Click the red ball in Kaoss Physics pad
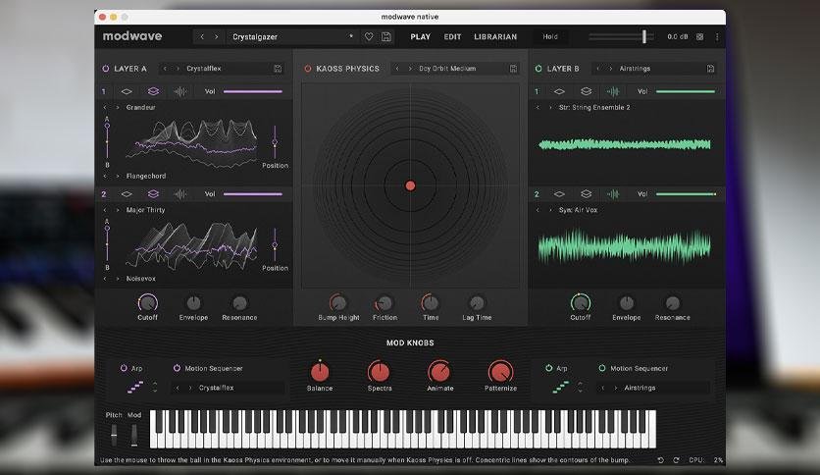The width and height of the screenshot is (820, 475). [x=411, y=185]
